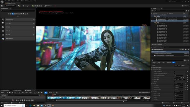Switch to the Live Link tab
Viewport: 190px width, 107px height.
point(166,47)
